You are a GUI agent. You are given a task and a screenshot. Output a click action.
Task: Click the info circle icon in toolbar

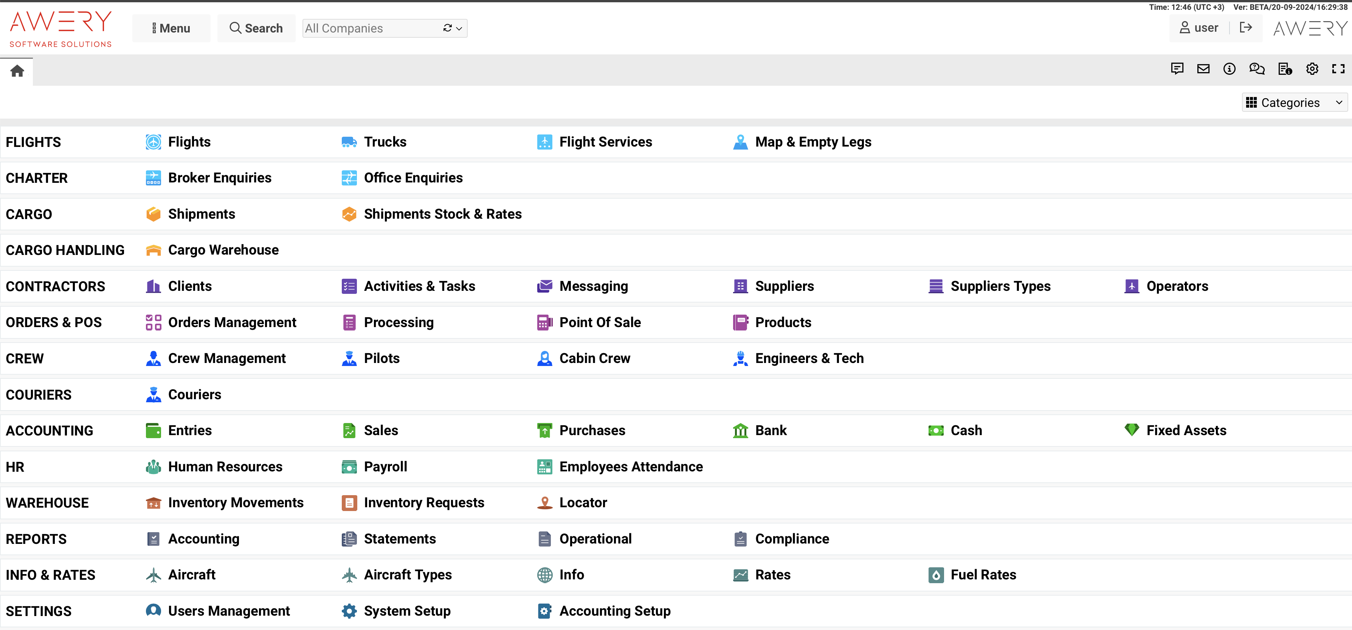[1229, 69]
